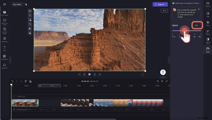Select the last orange forest clip

pos(148,103)
